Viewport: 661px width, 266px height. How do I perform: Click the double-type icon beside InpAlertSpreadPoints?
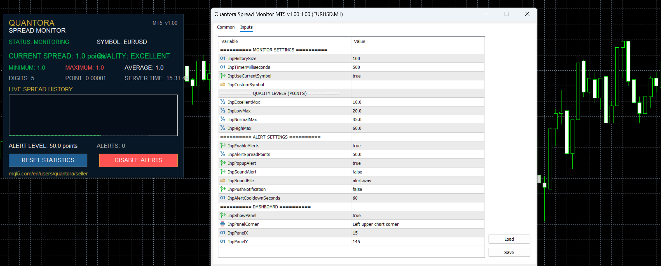223,154
